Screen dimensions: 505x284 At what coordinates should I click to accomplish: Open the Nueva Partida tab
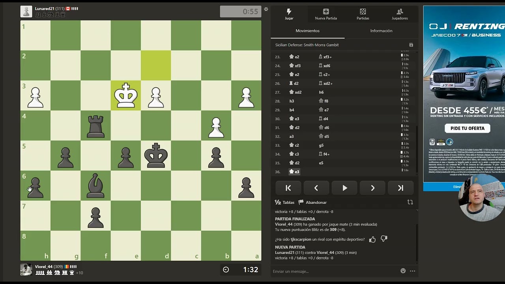(326, 14)
